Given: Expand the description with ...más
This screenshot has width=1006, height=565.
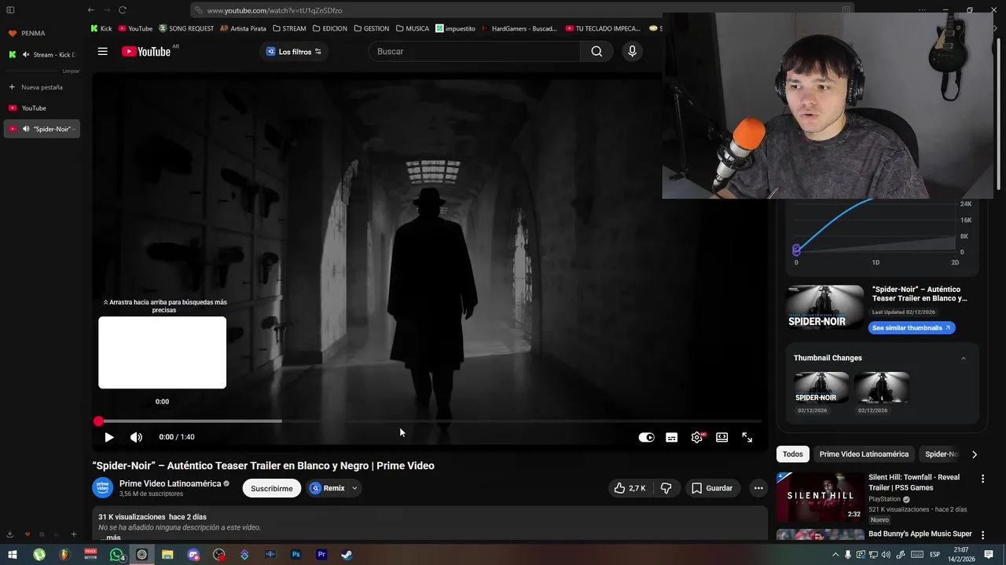Looking at the screenshot, I should [110, 538].
